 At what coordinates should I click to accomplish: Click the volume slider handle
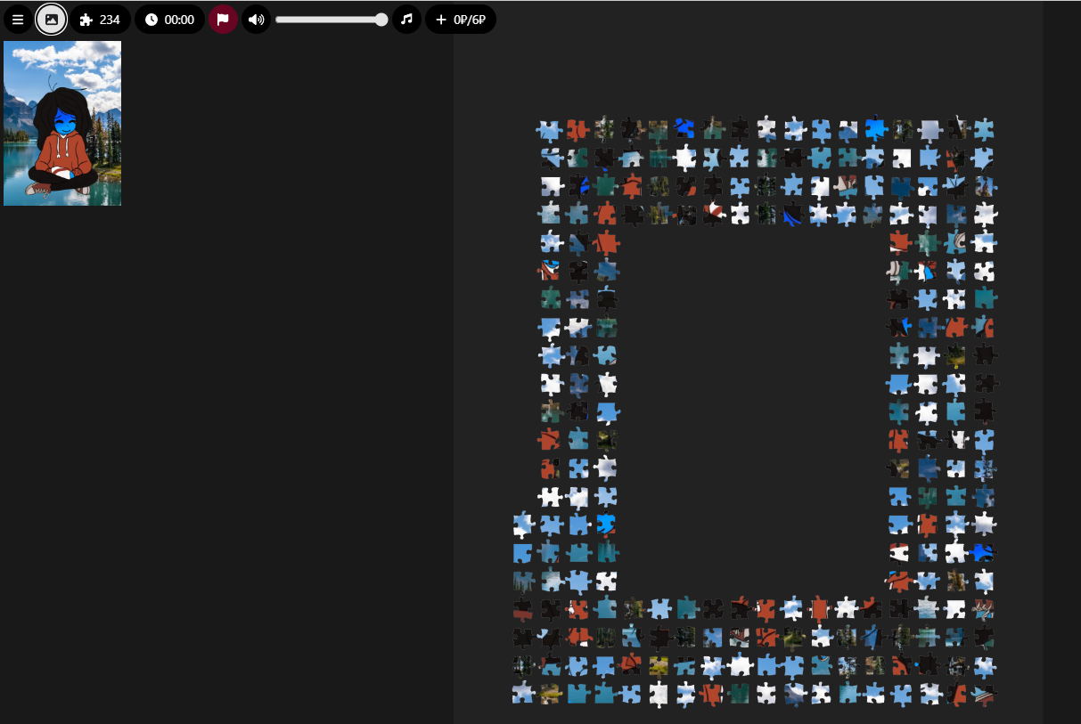pyautogui.click(x=381, y=20)
